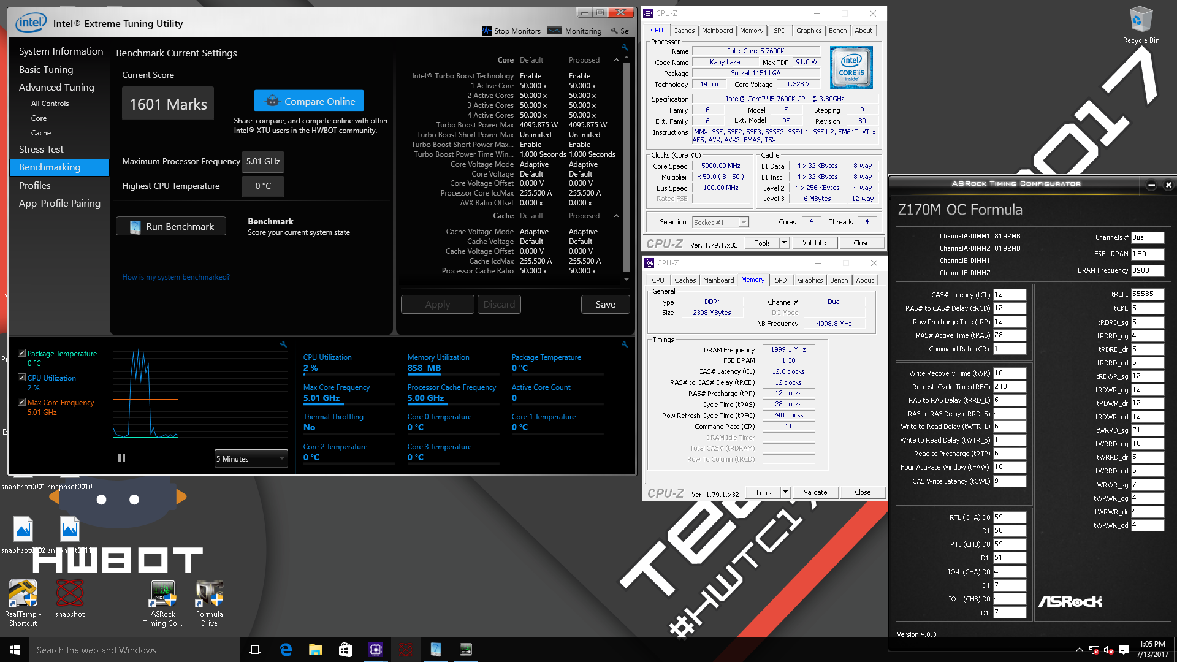The image size is (1177, 662).
Task: Show hidden system tray icons
Action: (1079, 650)
